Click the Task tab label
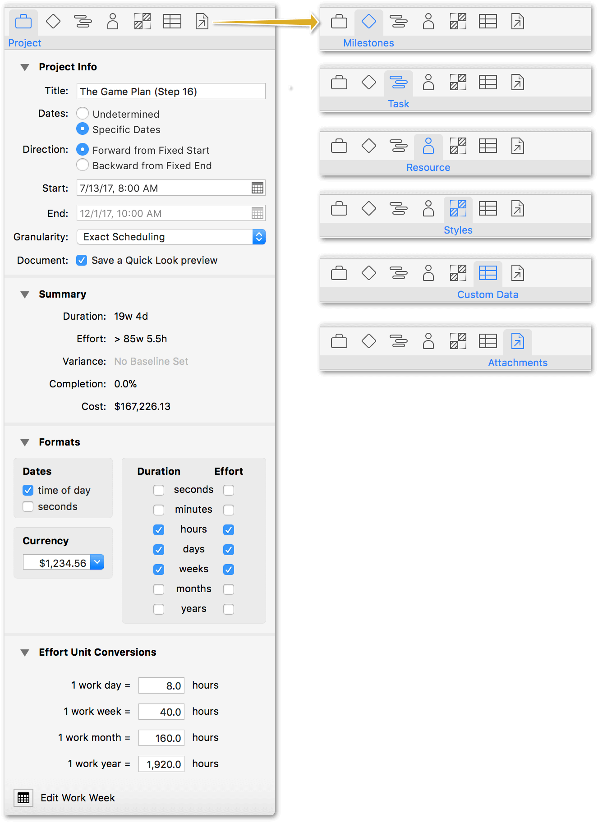The width and height of the screenshot is (598, 823). point(399,104)
